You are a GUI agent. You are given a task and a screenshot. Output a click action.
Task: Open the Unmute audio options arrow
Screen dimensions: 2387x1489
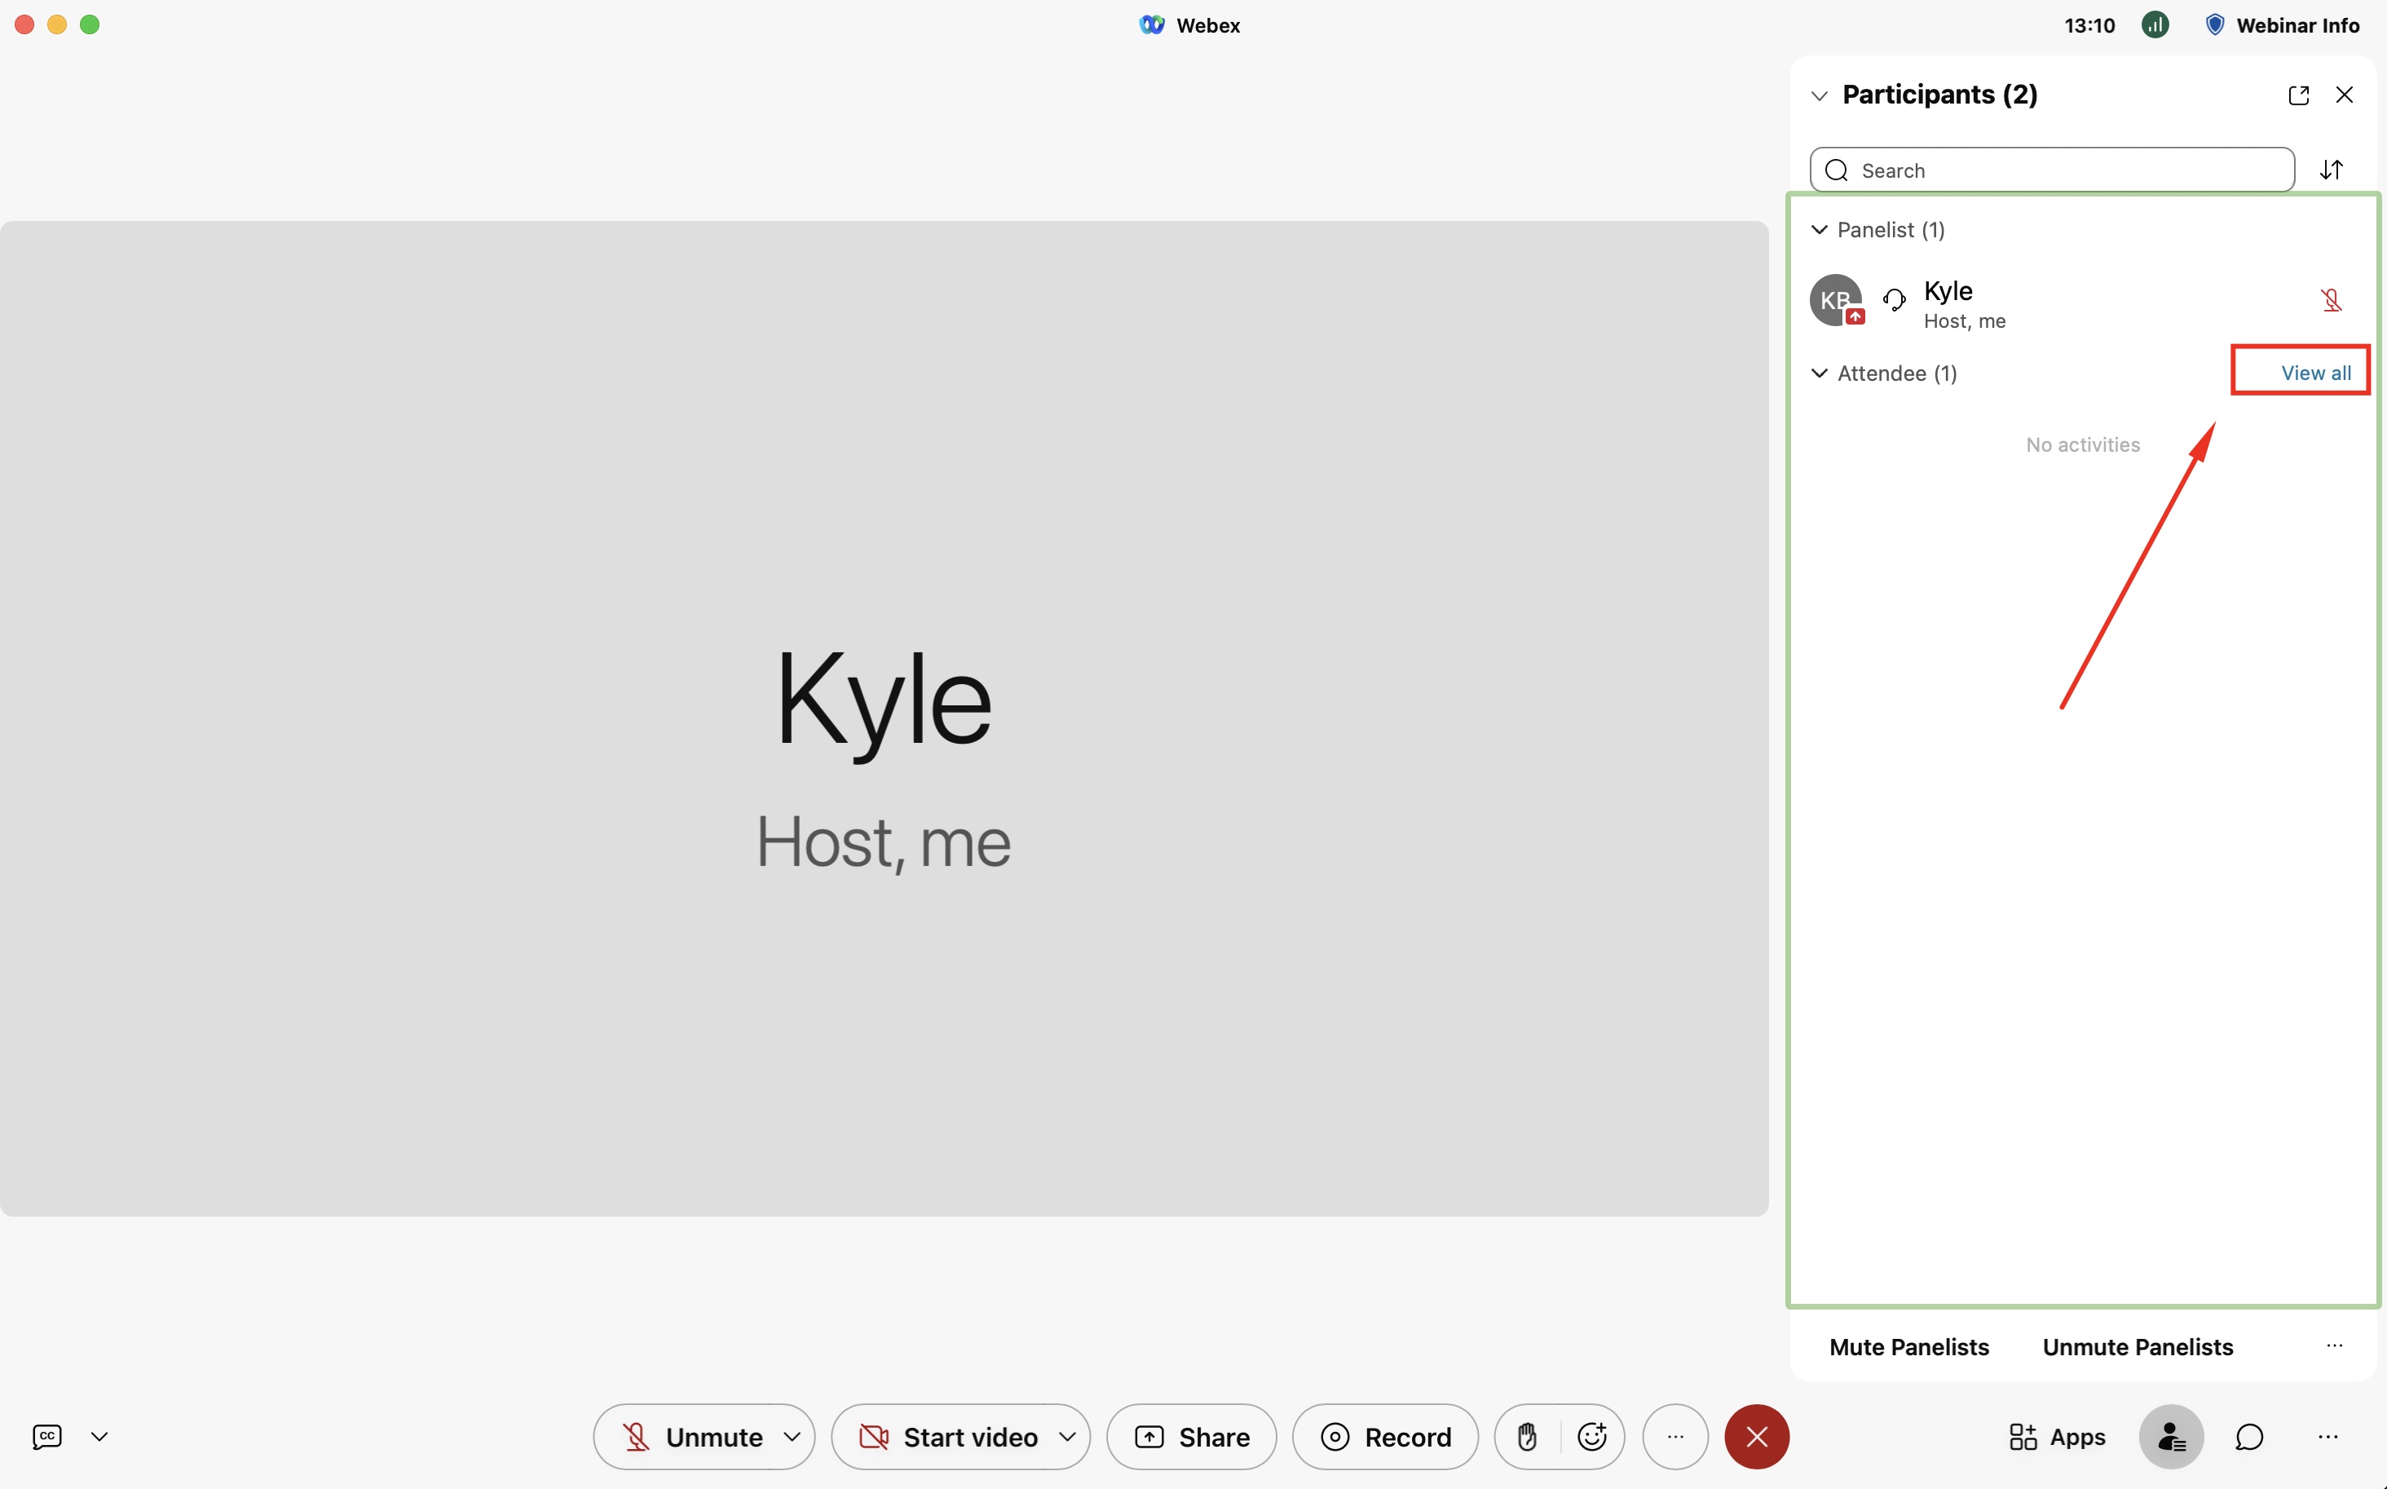point(792,1437)
